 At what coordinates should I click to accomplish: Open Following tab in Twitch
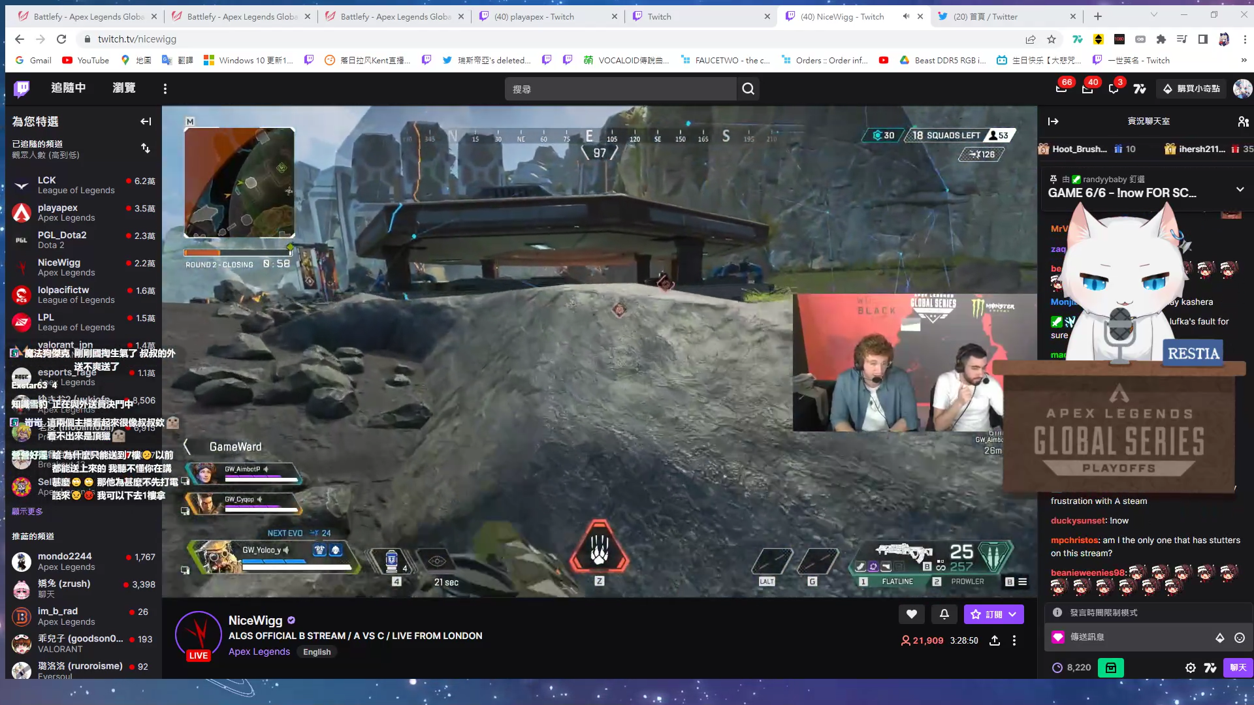pyautogui.click(x=69, y=88)
